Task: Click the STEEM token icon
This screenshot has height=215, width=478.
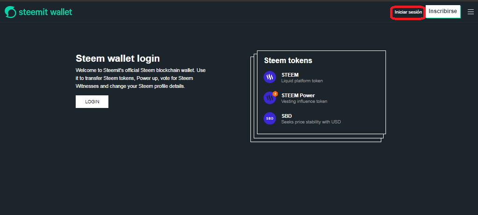Action: [270, 77]
